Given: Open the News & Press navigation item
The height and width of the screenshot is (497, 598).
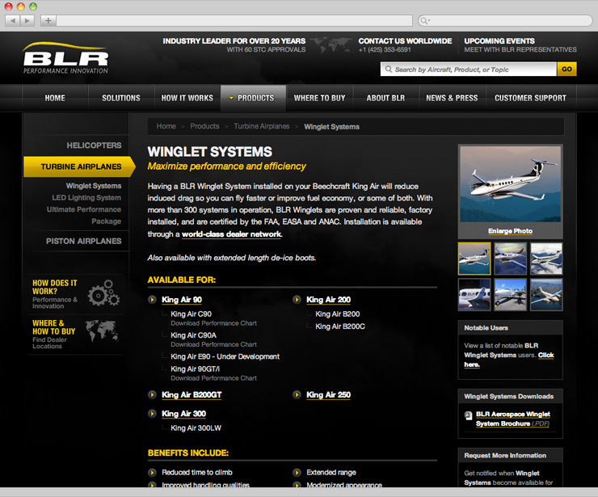Looking at the screenshot, I should pos(452,98).
